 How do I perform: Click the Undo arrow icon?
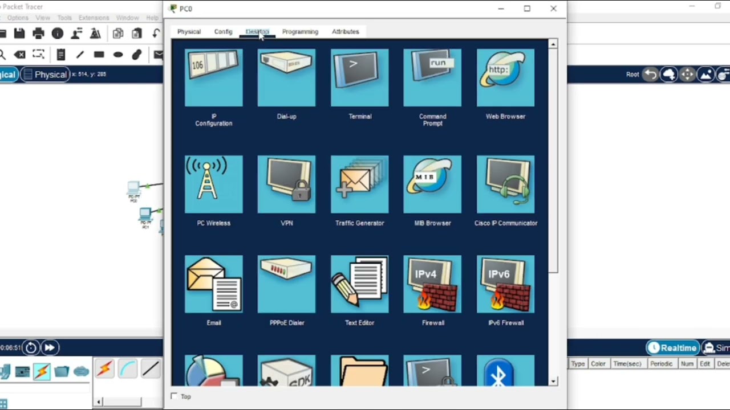pos(156,34)
